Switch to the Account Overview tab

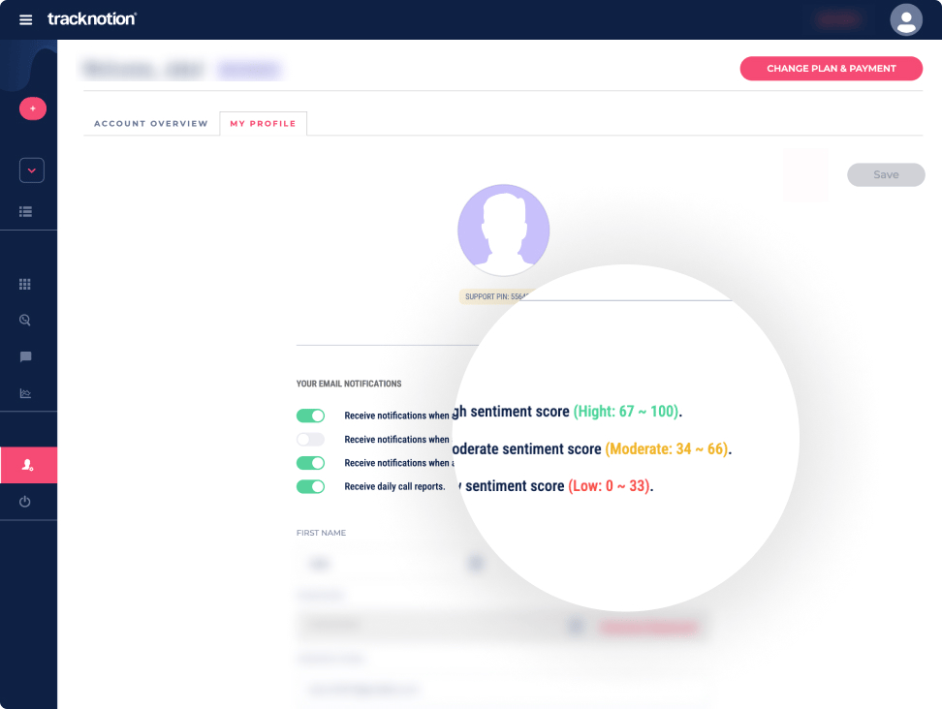pos(150,124)
